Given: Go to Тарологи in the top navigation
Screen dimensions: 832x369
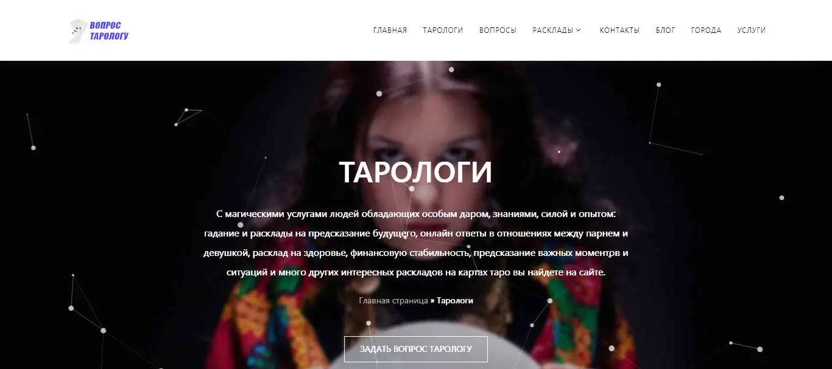Looking at the screenshot, I should (443, 30).
